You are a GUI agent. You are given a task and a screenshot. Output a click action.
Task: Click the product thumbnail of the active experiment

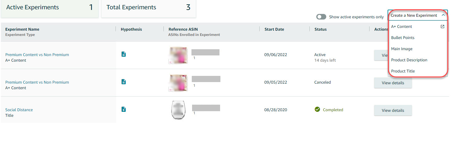pyautogui.click(x=178, y=55)
